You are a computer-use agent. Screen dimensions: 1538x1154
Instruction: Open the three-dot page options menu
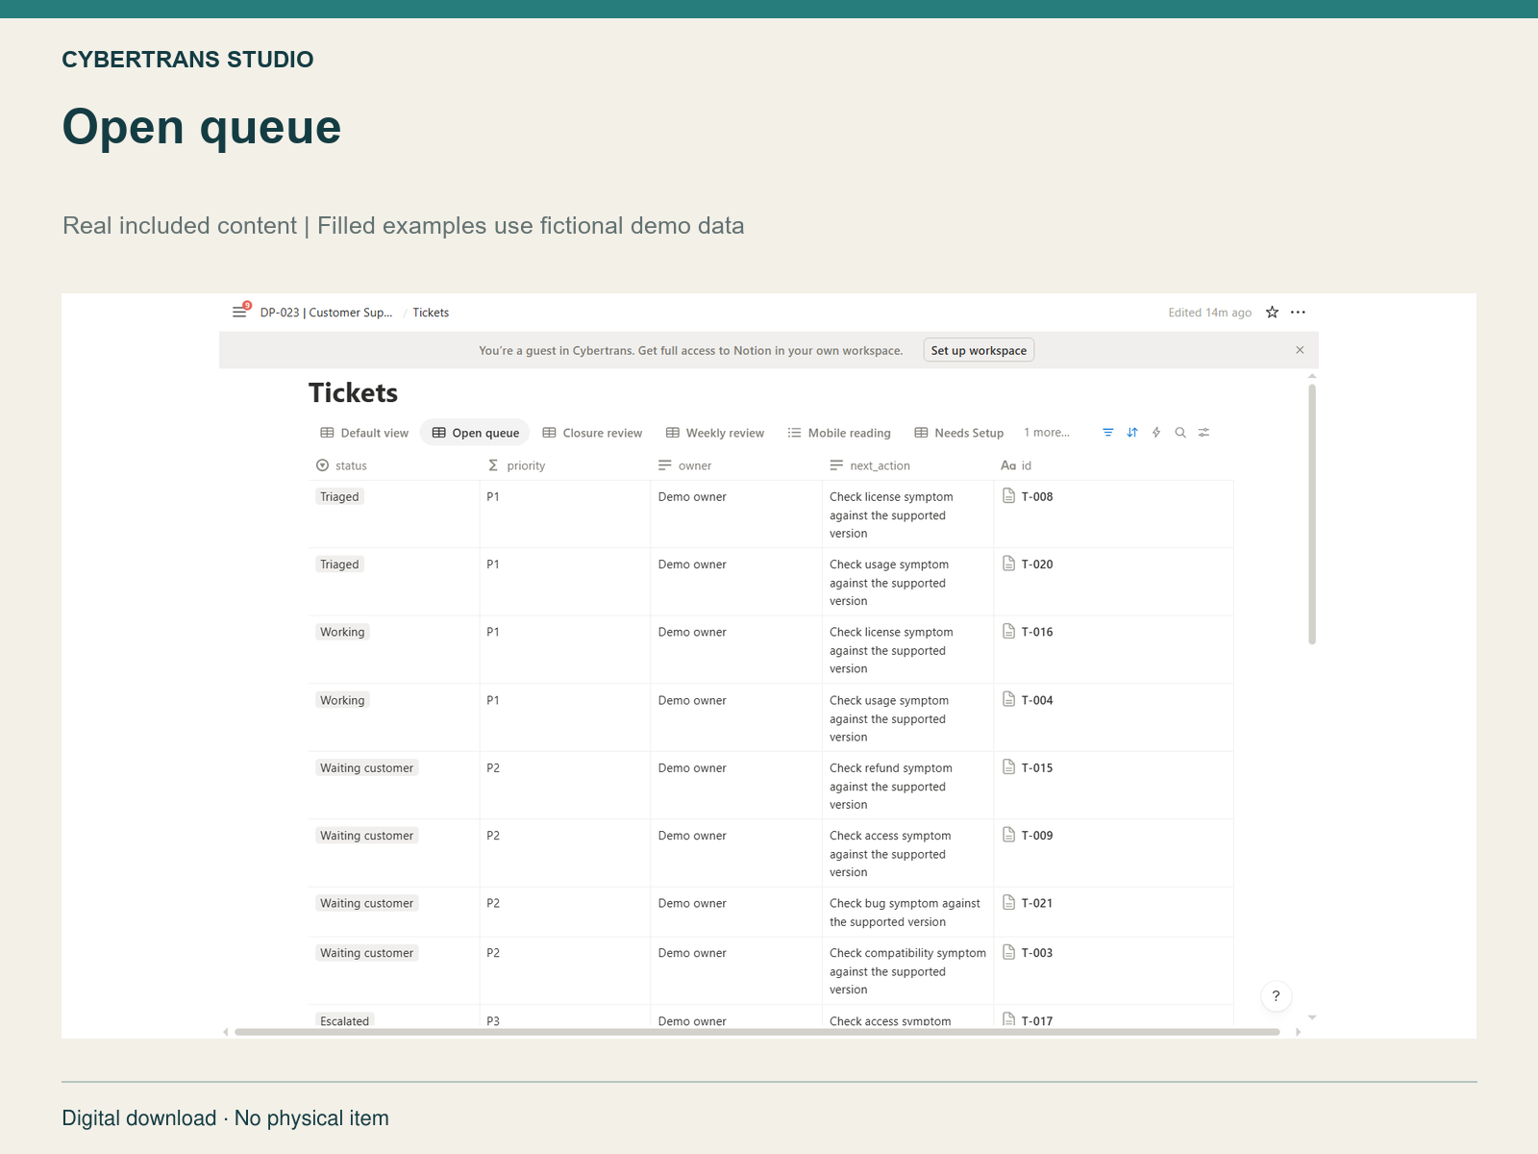[1298, 313]
